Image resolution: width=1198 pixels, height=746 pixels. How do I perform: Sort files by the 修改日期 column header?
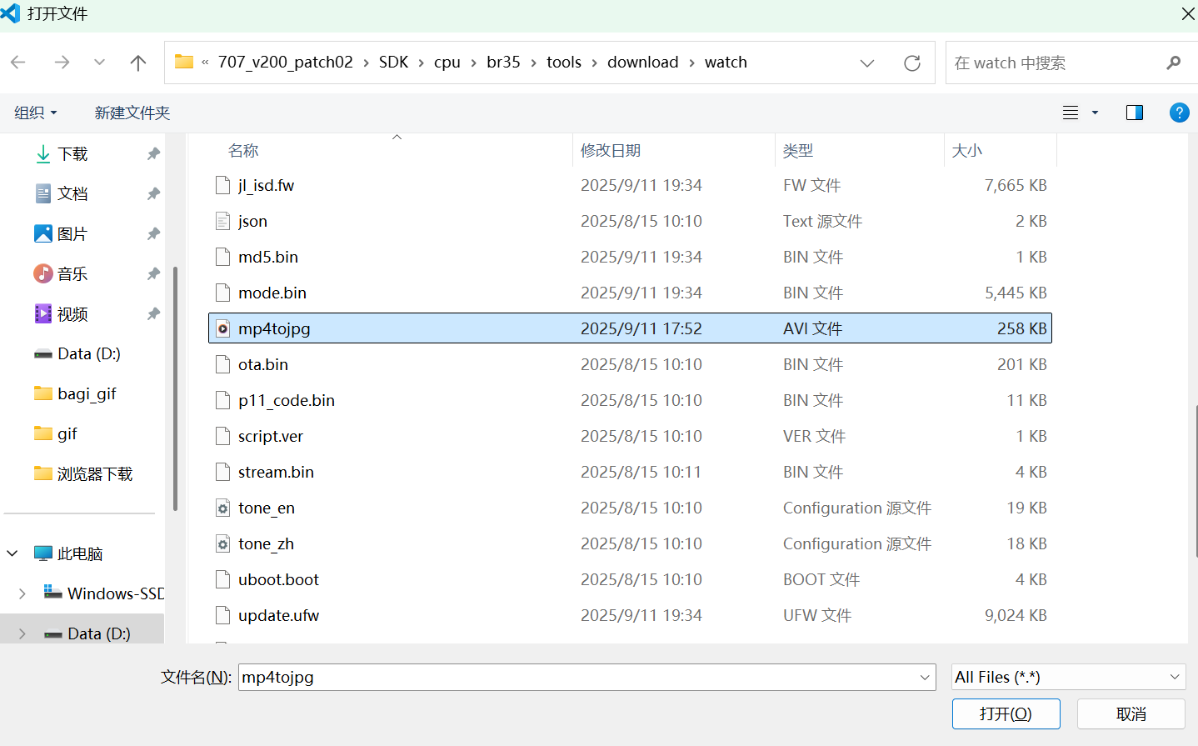tap(611, 150)
